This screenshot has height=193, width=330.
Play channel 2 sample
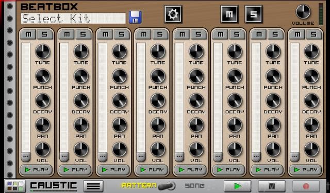point(75,170)
